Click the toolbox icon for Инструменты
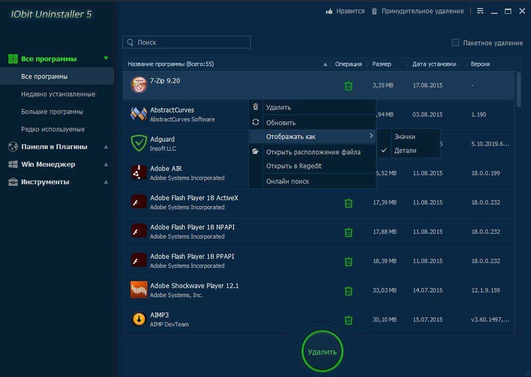Image resolution: width=531 pixels, height=377 pixels. pos(13,182)
